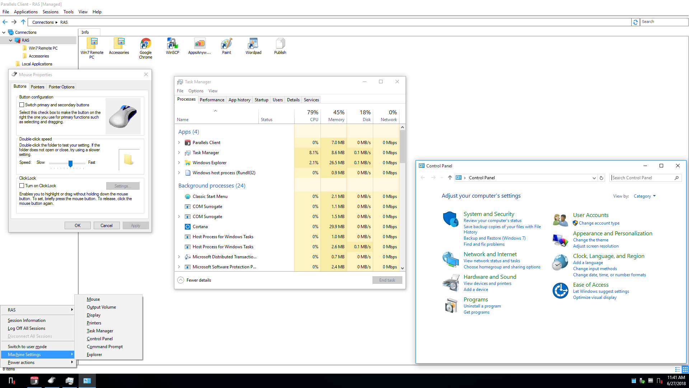The height and width of the screenshot is (388, 689).
Task: Open the Accessories folder icon
Action: tap(119, 46)
